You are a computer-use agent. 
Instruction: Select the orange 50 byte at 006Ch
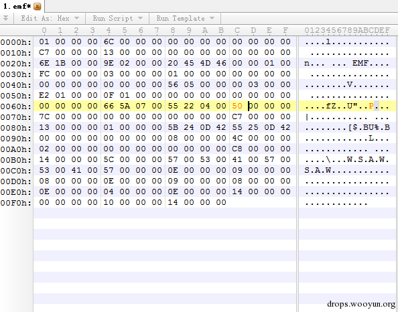pyautogui.click(x=237, y=106)
